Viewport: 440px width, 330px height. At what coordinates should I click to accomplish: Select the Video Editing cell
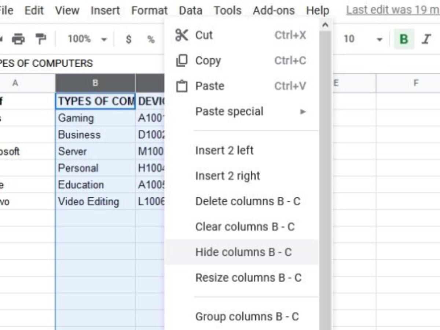89,202
